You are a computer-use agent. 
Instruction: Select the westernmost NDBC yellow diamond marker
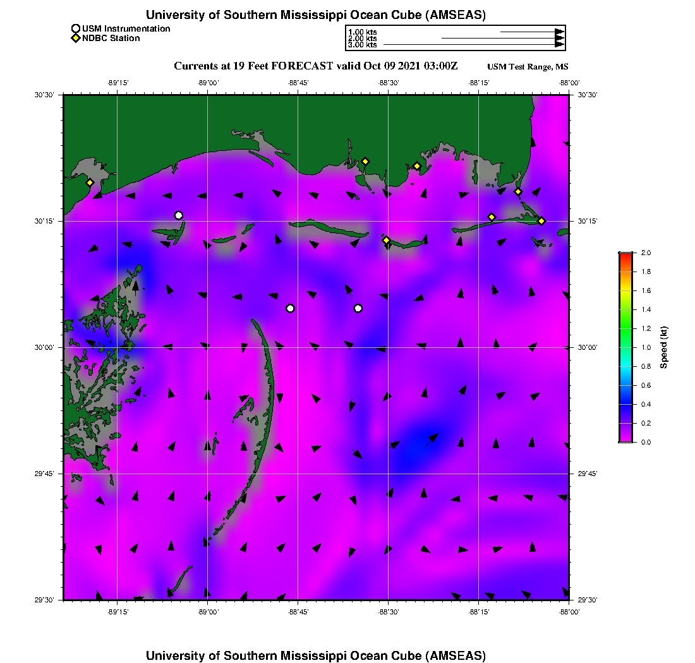click(90, 182)
